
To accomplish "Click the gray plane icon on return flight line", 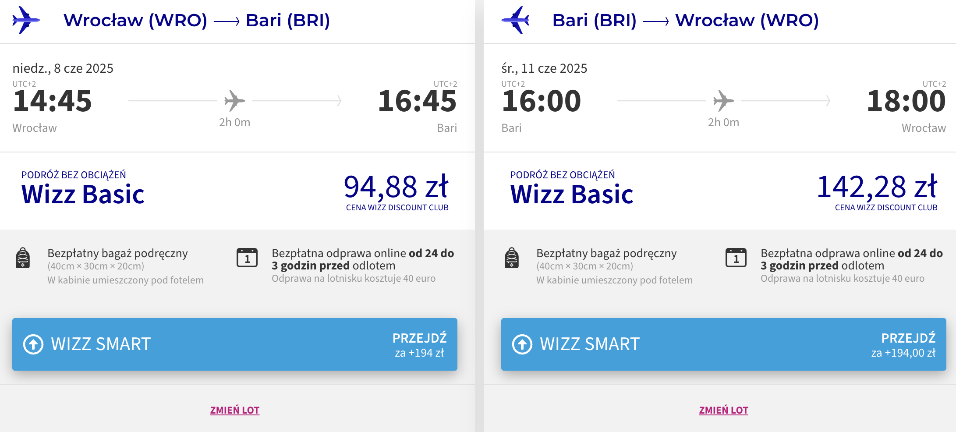I will tap(723, 101).
